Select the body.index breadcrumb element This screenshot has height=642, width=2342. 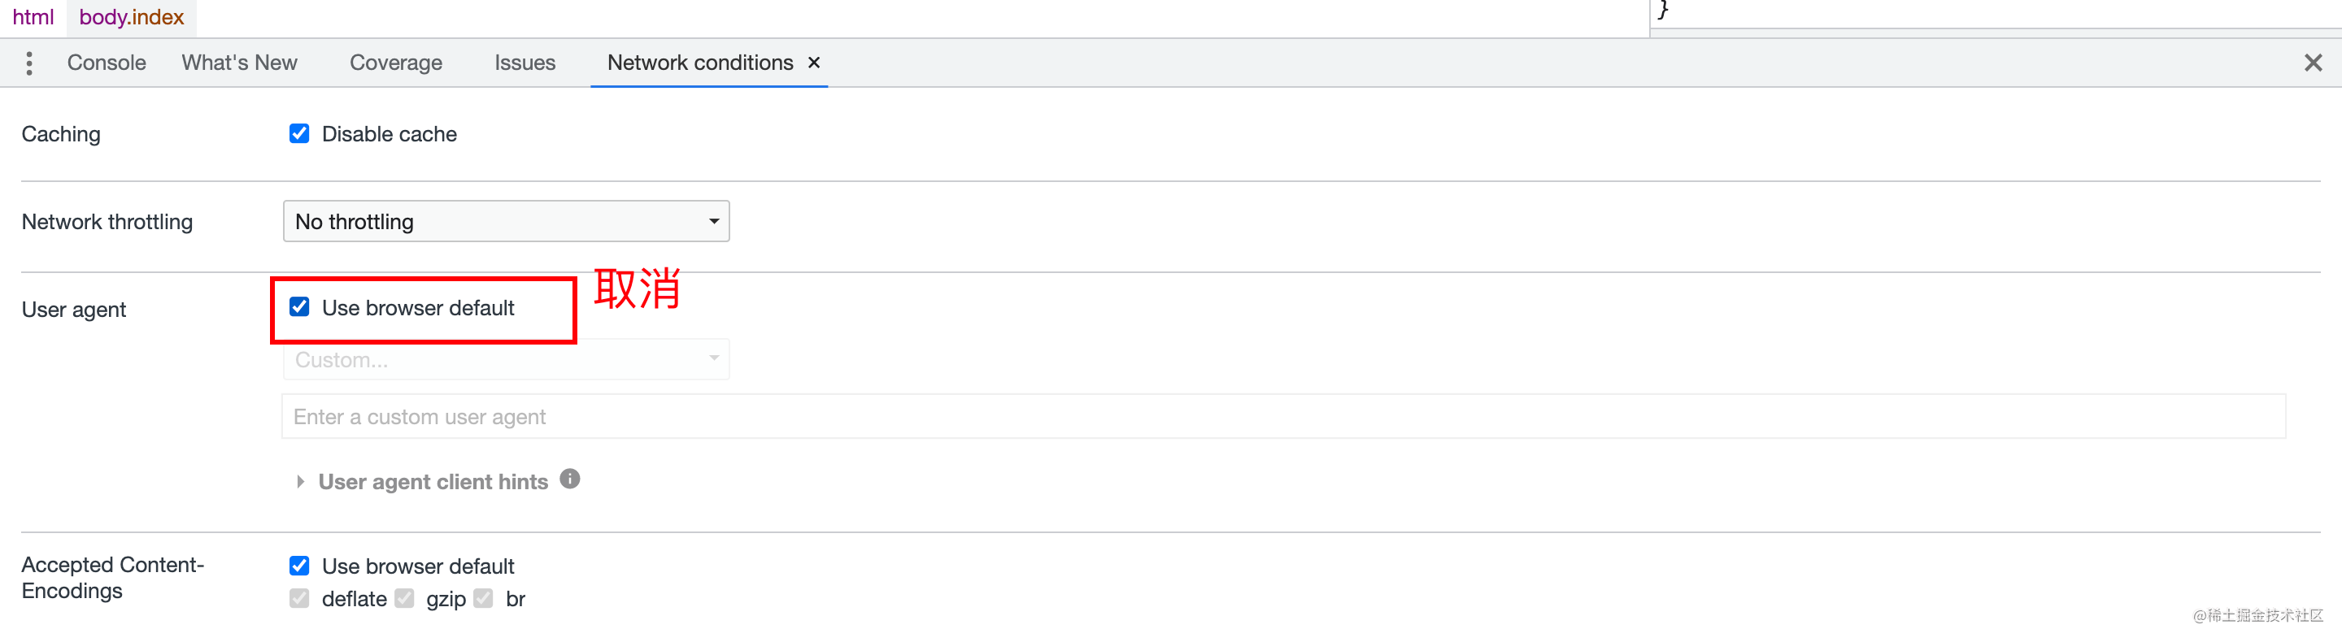pyautogui.click(x=130, y=16)
